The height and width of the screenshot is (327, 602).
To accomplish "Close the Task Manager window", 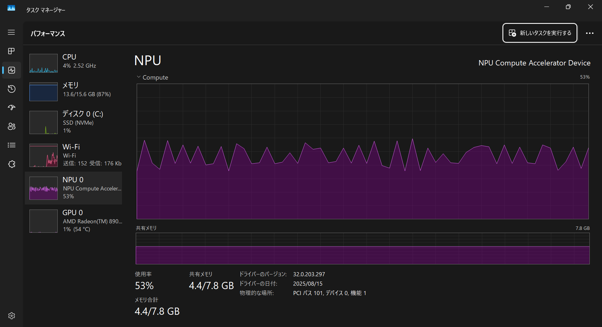I will click(x=590, y=7).
